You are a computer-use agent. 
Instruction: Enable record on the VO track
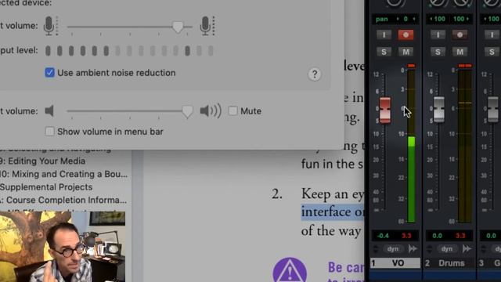pos(405,34)
